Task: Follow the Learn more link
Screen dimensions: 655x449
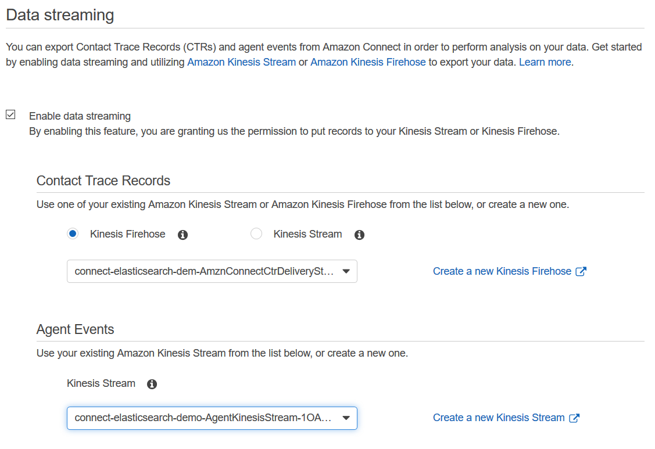Action: (x=545, y=62)
